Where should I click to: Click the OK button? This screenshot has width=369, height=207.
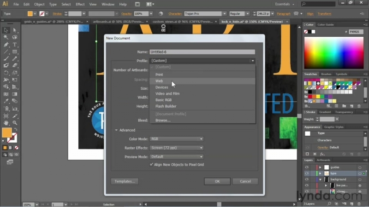click(x=217, y=181)
